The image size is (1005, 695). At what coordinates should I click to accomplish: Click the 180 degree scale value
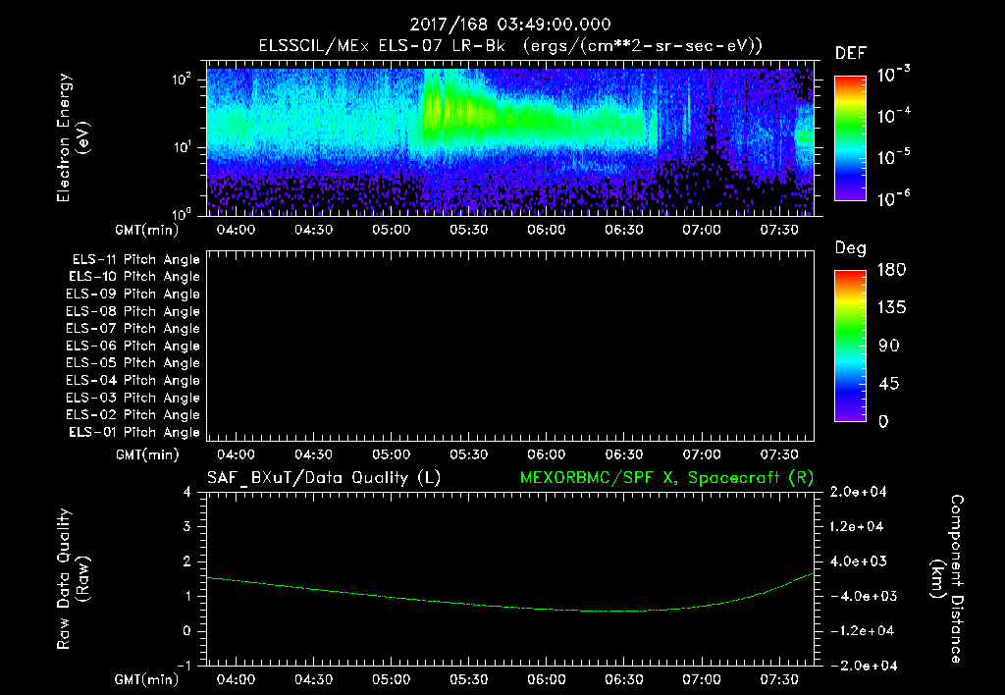tap(891, 269)
